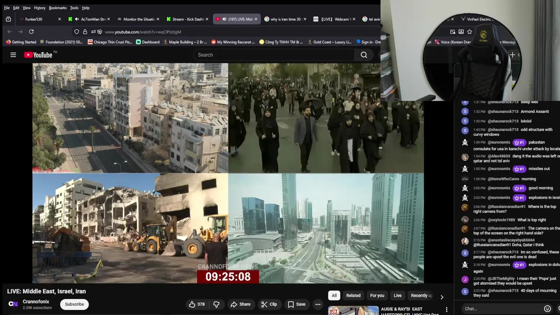
Task: Open tracking protection shield icon
Action: coord(77,31)
